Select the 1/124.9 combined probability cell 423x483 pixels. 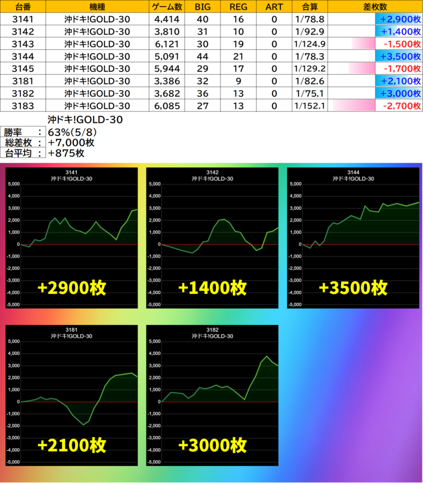coord(310,44)
